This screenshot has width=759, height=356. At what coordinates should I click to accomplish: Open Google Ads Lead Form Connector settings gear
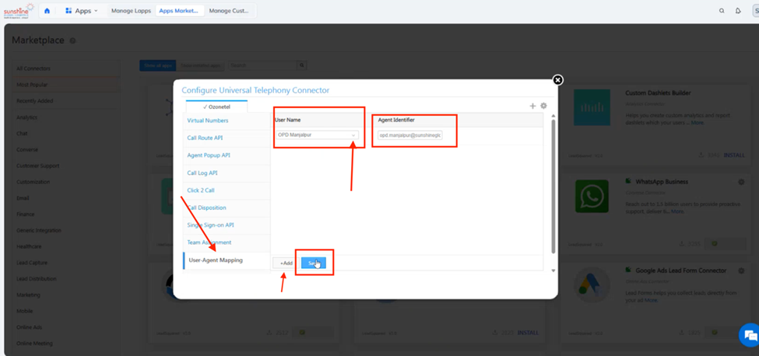pos(740,271)
